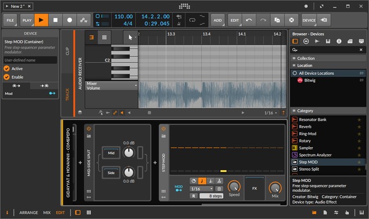The height and width of the screenshot is (219, 369).
Task: Click the delete X toolbar icon
Action: click(291, 20)
